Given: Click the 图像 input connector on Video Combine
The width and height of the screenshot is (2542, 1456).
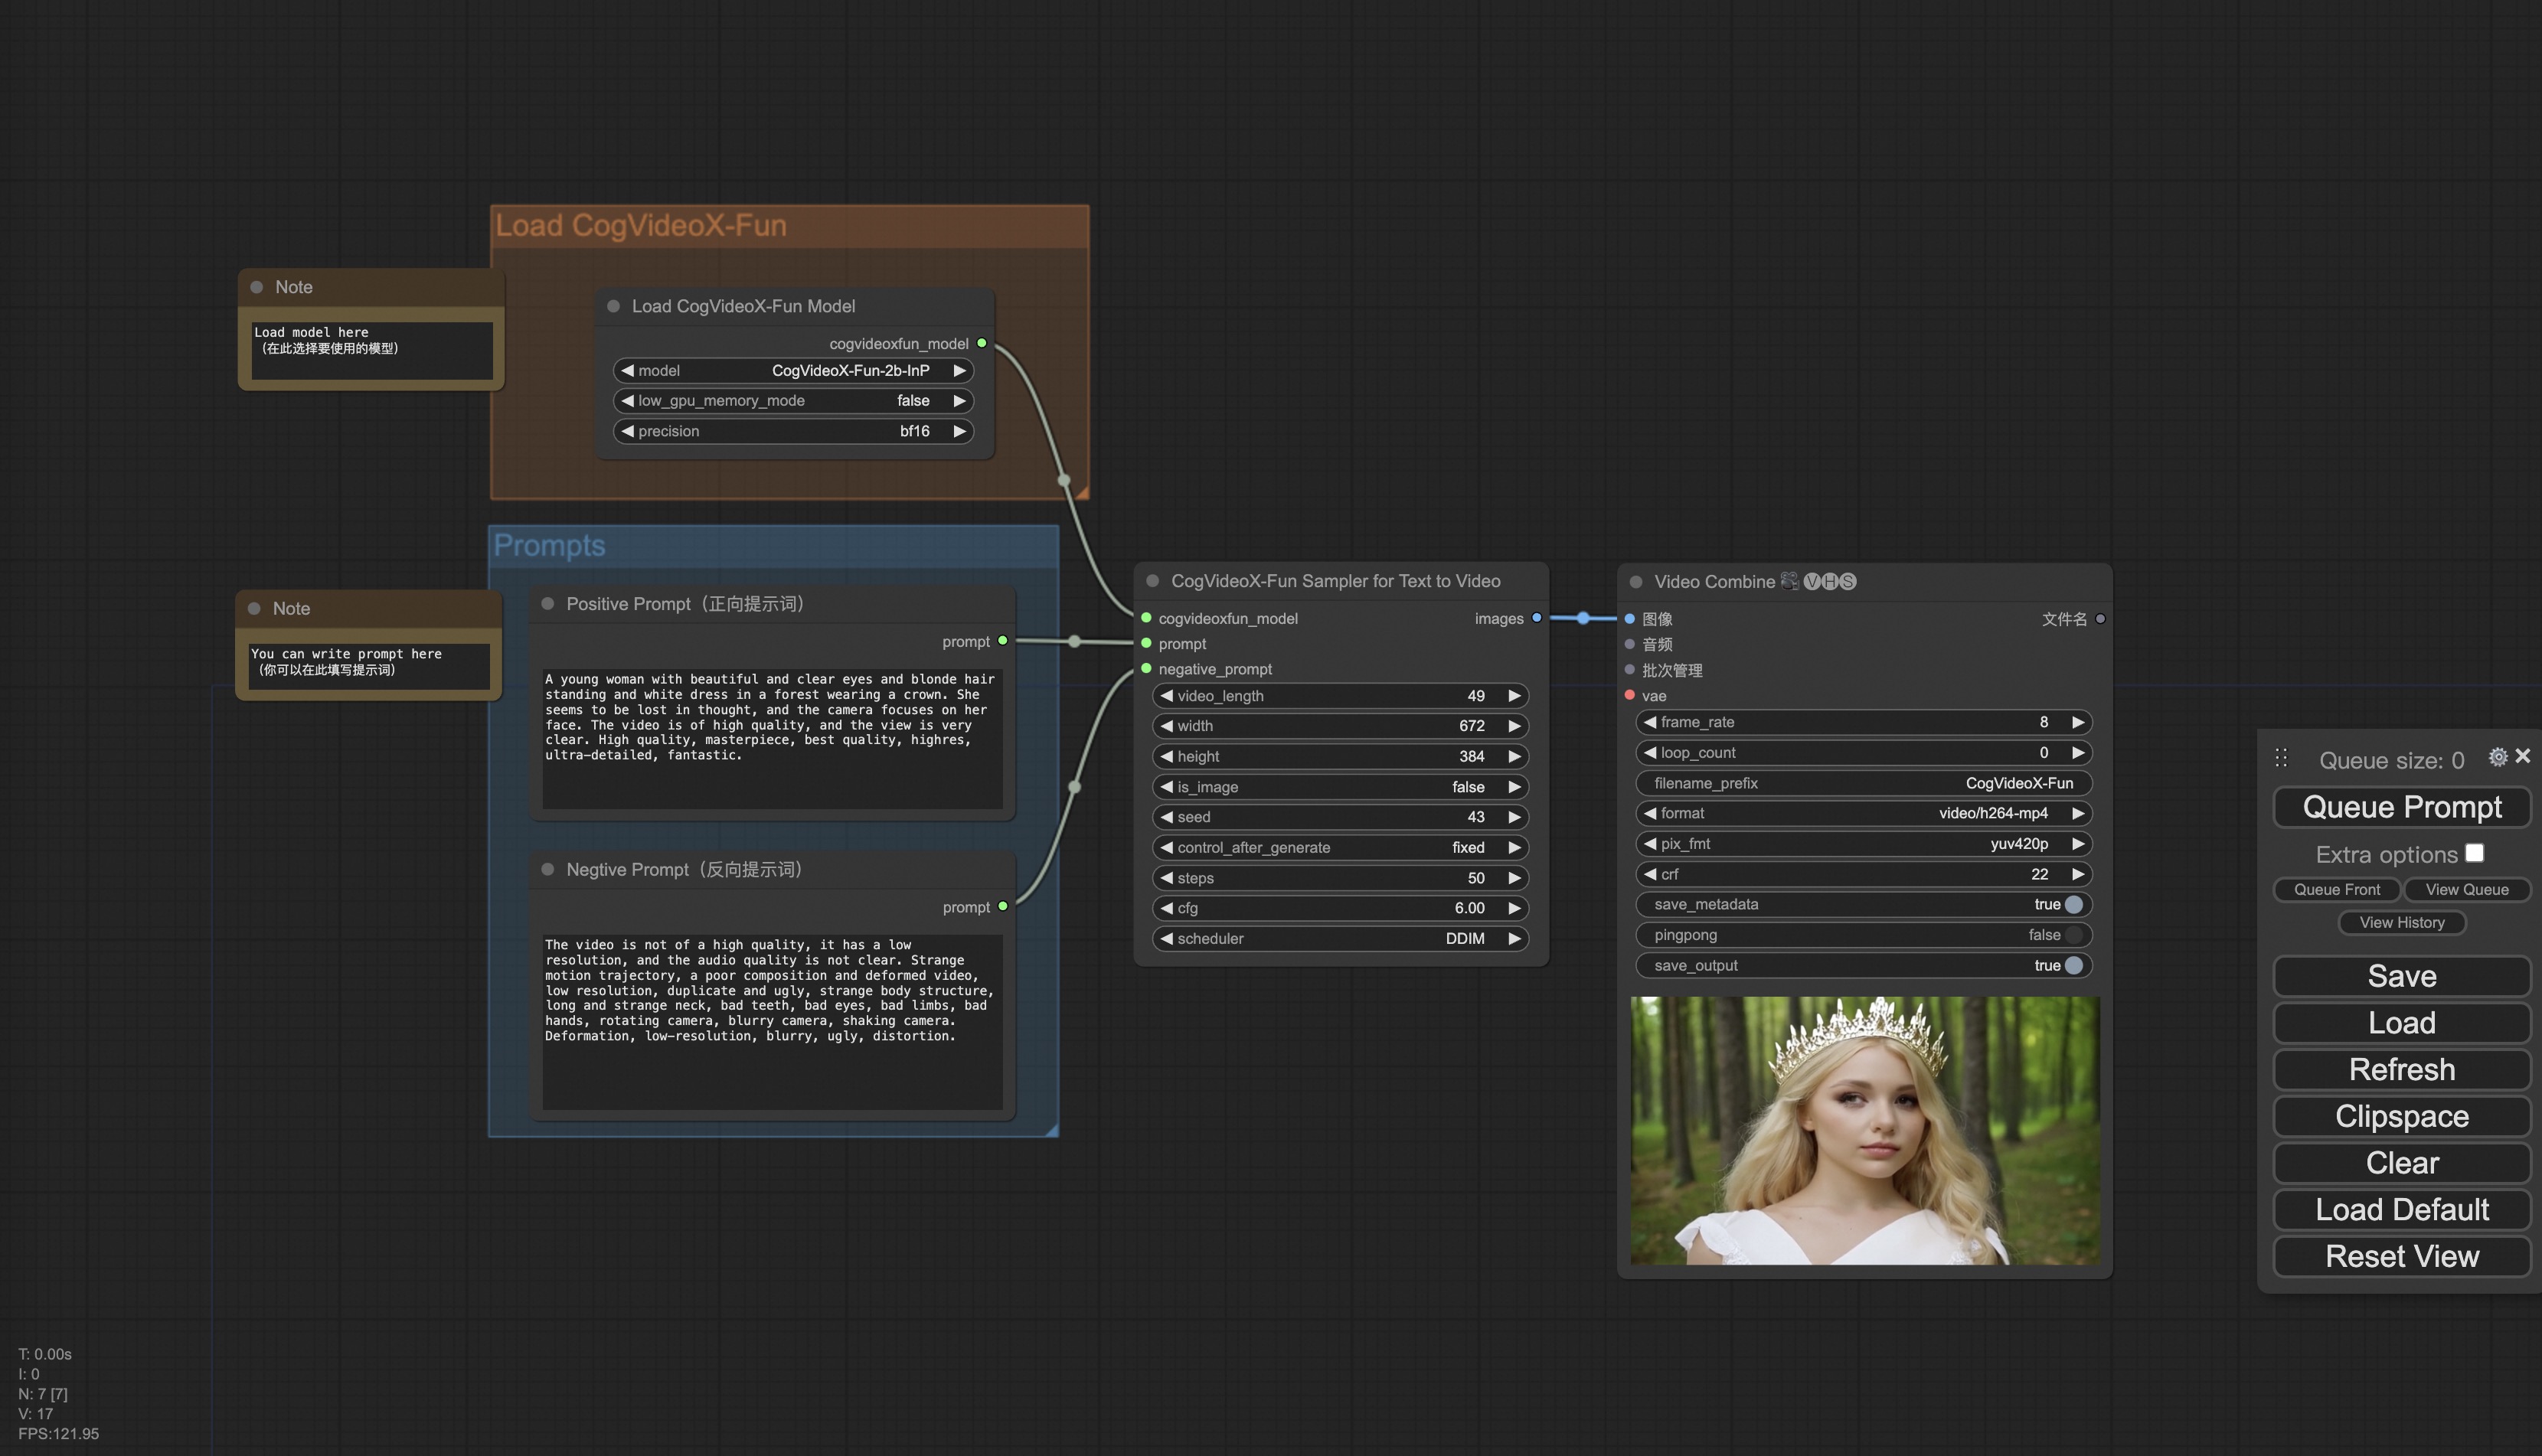Looking at the screenshot, I should 1630,619.
